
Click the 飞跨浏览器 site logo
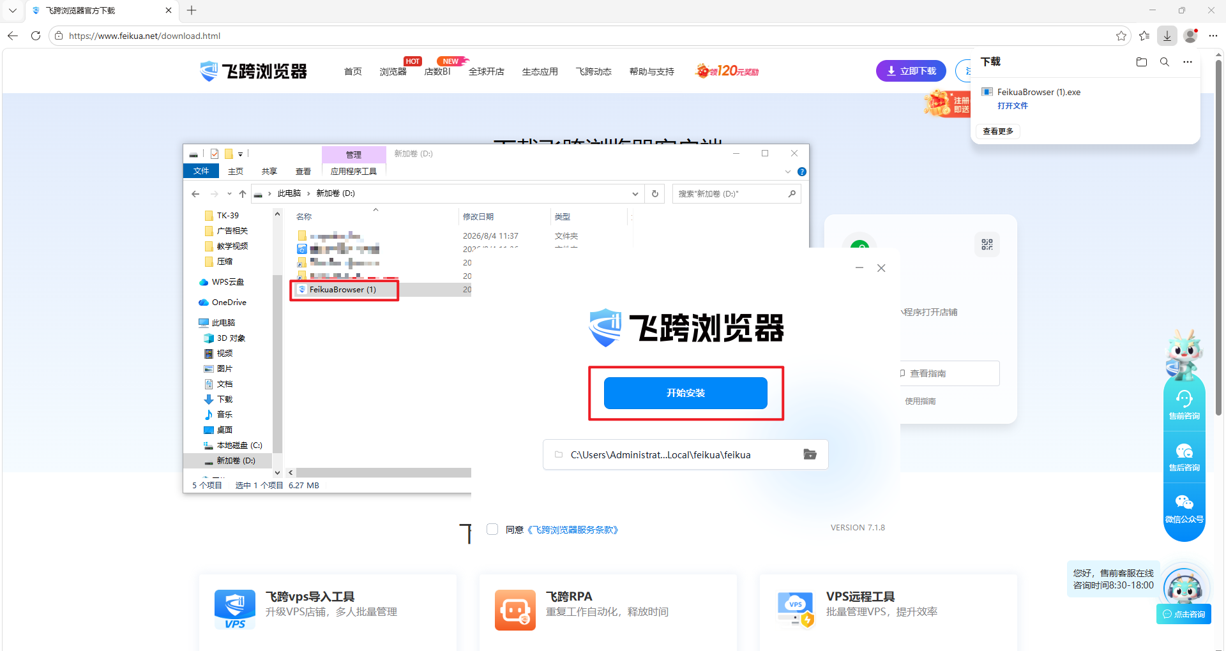coord(254,71)
